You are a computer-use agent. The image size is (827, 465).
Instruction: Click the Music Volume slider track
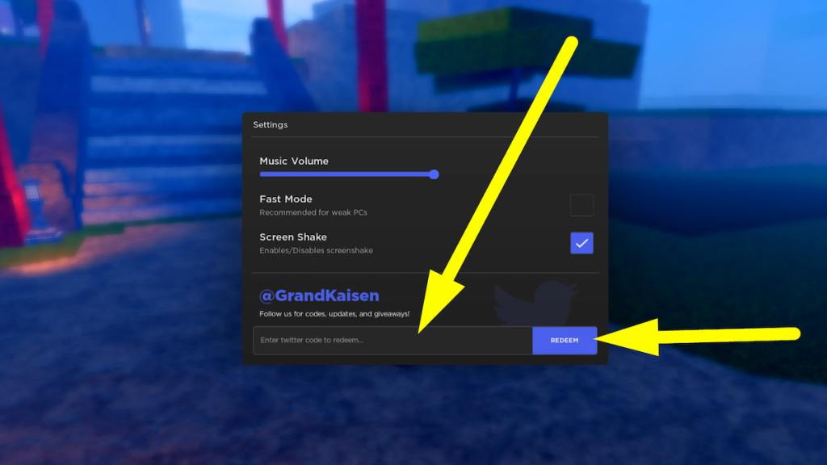click(347, 174)
